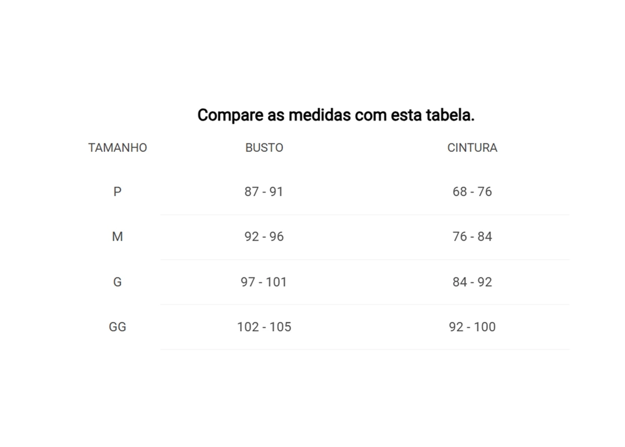
Task: Select waist value 68 - 76
Action: click(x=472, y=191)
